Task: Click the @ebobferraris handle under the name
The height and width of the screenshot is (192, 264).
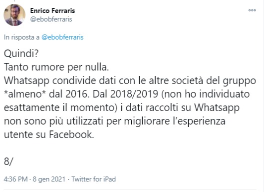Action: click(x=51, y=19)
